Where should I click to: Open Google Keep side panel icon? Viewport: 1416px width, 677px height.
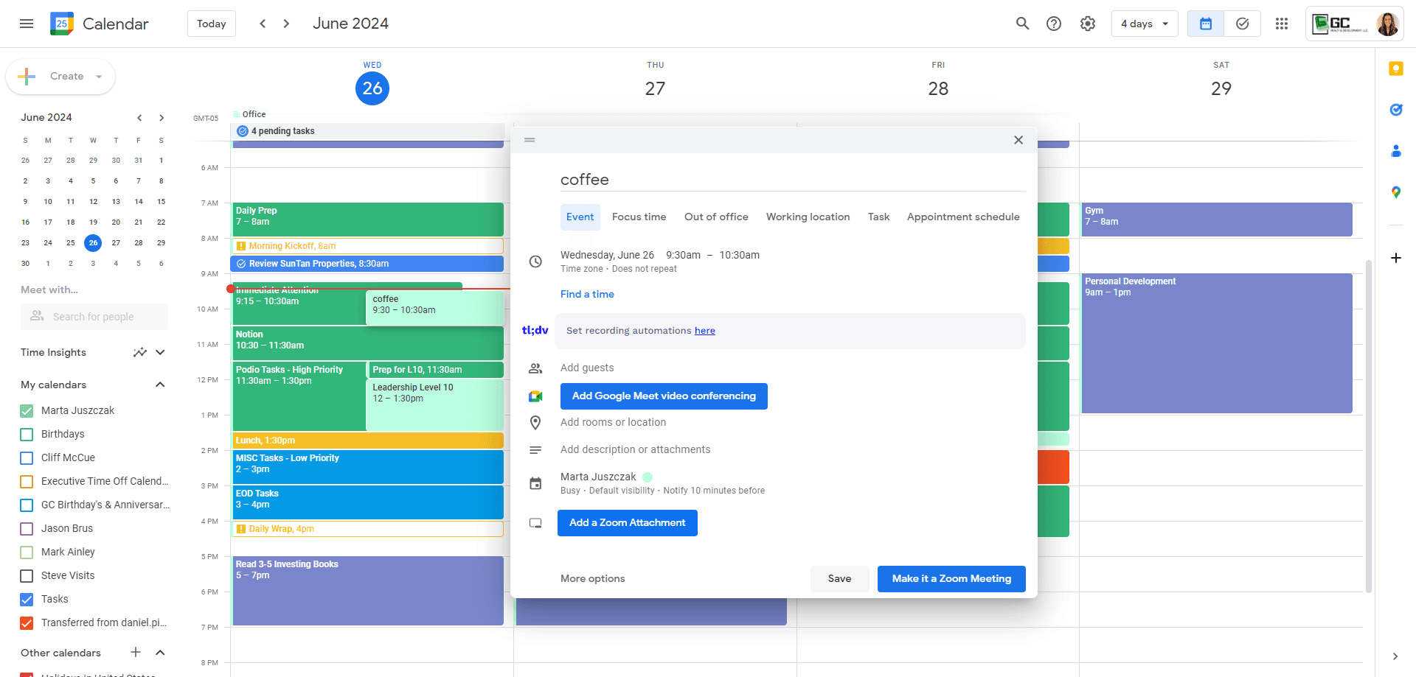tap(1395, 69)
